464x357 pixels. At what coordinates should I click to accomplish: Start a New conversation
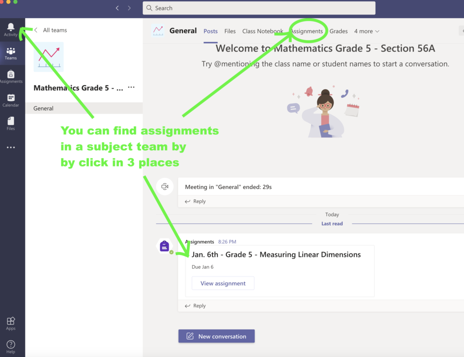tap(217, 336)
